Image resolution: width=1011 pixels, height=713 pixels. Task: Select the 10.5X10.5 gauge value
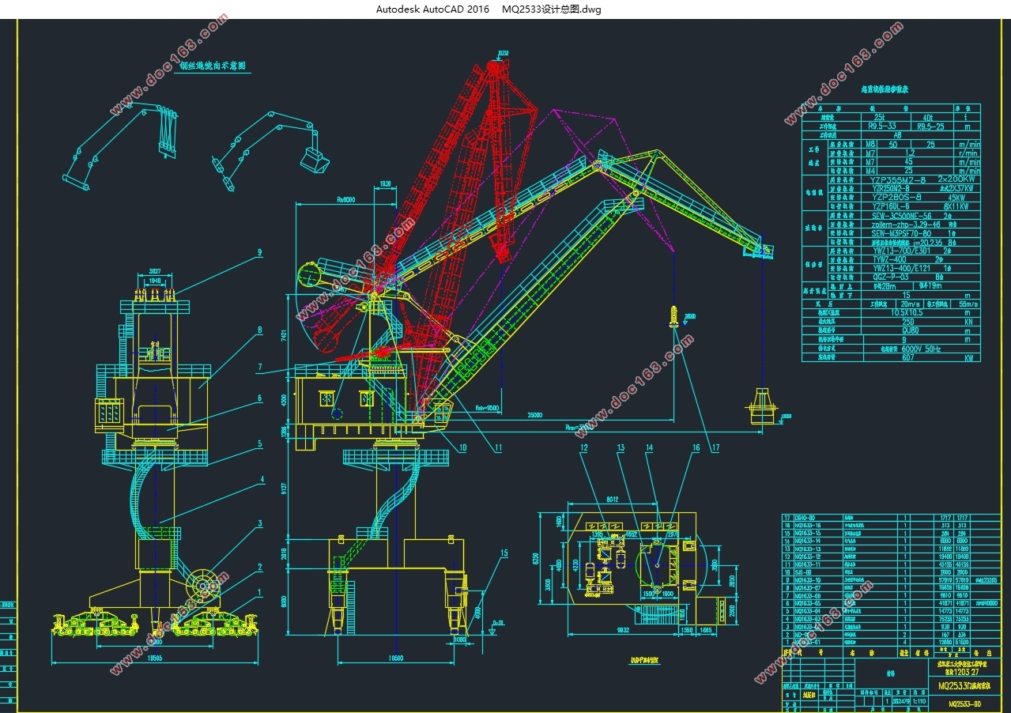907,313
